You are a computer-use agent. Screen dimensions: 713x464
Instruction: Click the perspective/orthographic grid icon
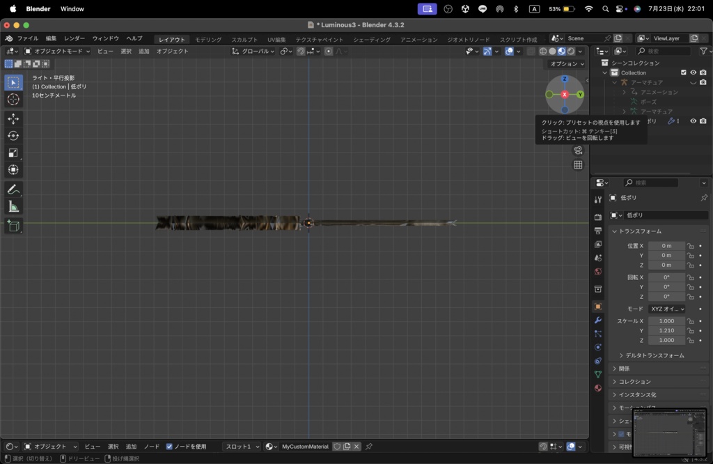pyautogui.click(x=578, y=164)
